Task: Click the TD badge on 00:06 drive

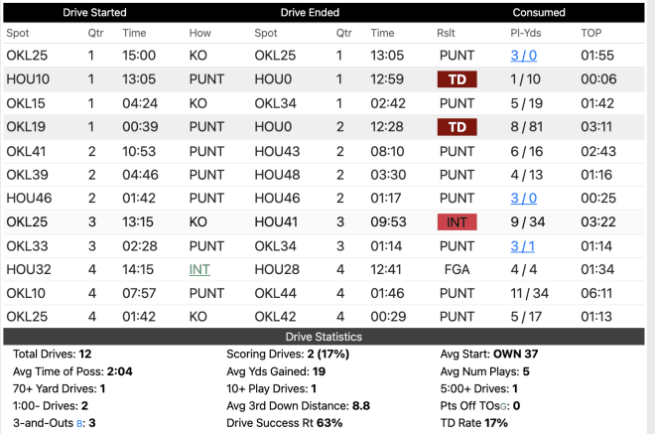Action: tap(457, 79)
